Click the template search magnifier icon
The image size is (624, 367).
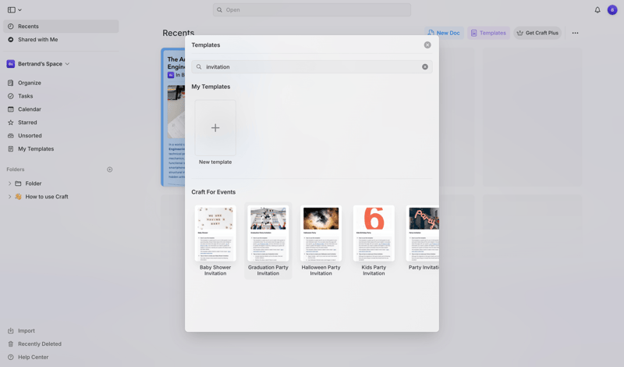click(199, 67)
